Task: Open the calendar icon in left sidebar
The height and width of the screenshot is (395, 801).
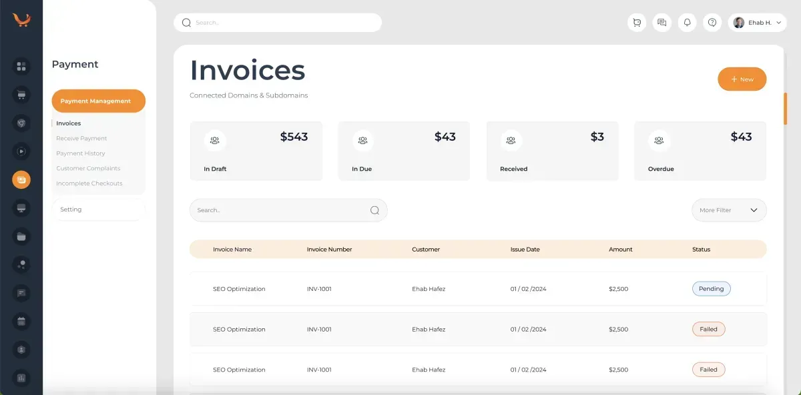Action: pyautogui.click(x=21, y=321)
